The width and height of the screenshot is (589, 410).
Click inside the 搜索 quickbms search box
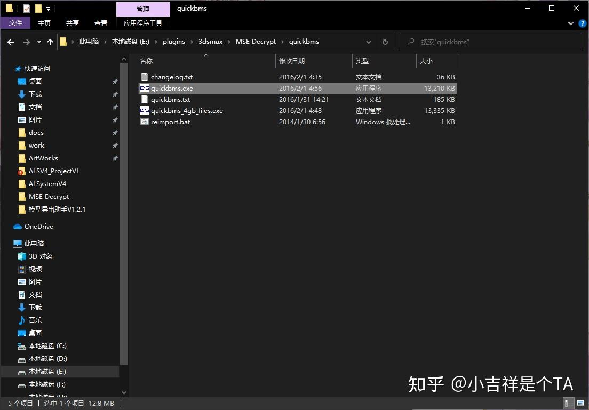[491, 42]
